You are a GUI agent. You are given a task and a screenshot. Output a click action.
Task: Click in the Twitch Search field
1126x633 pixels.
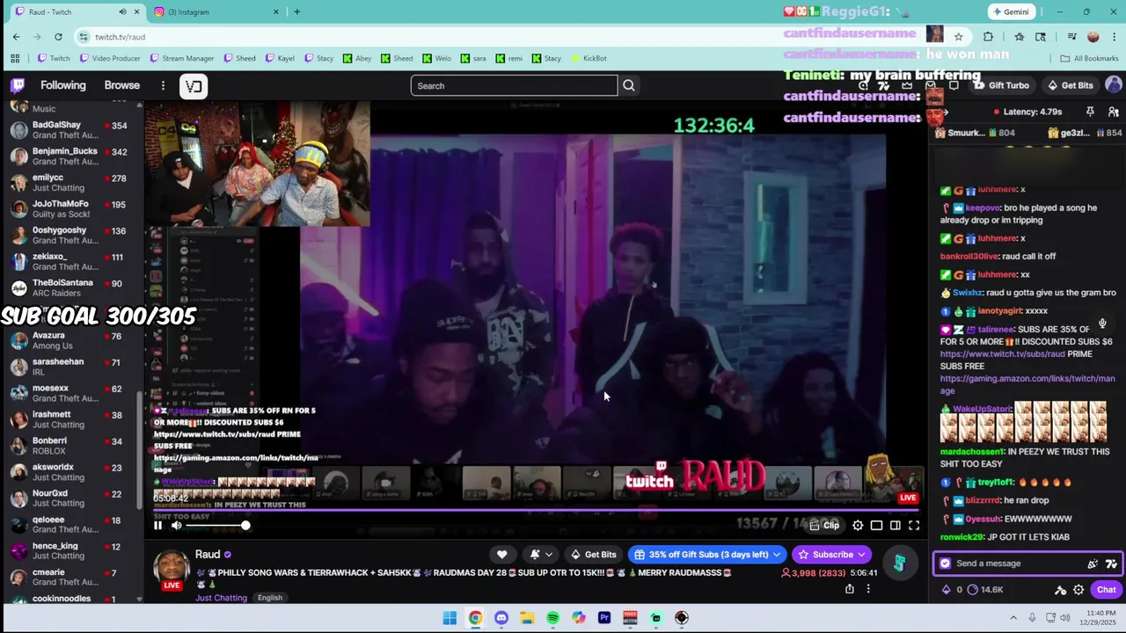(x=515, y=85)
